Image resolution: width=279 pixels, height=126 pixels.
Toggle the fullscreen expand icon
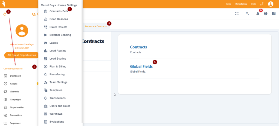pyautogui.click(x=237, y=14)
